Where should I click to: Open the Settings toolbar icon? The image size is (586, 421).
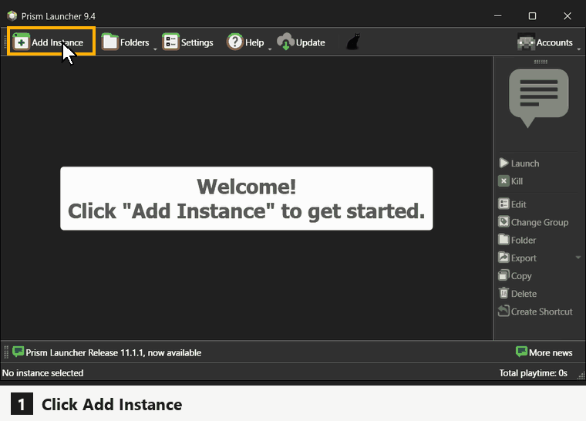point(171,42)
